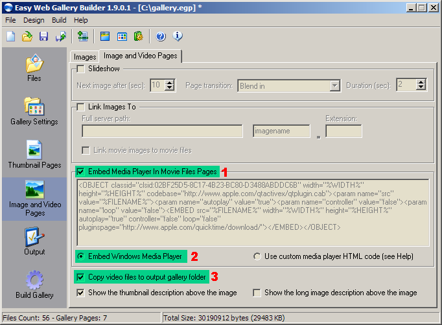Enable the Slideshow checkbox
Screen dimensions: 442x325
[x=80, y=69]
